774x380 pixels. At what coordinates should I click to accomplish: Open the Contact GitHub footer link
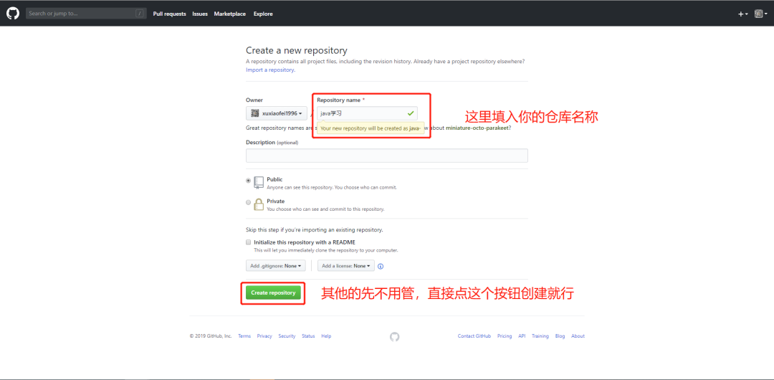474,336
